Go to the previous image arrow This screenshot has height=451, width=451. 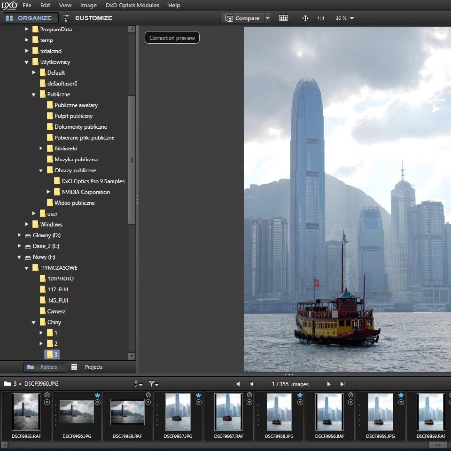click(251, 384)
